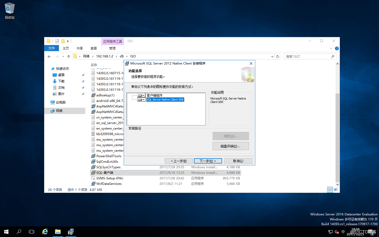379x237 pixels.
Task: Open quick access toolbar customize dropdown
Action: (x=68, y=41)
